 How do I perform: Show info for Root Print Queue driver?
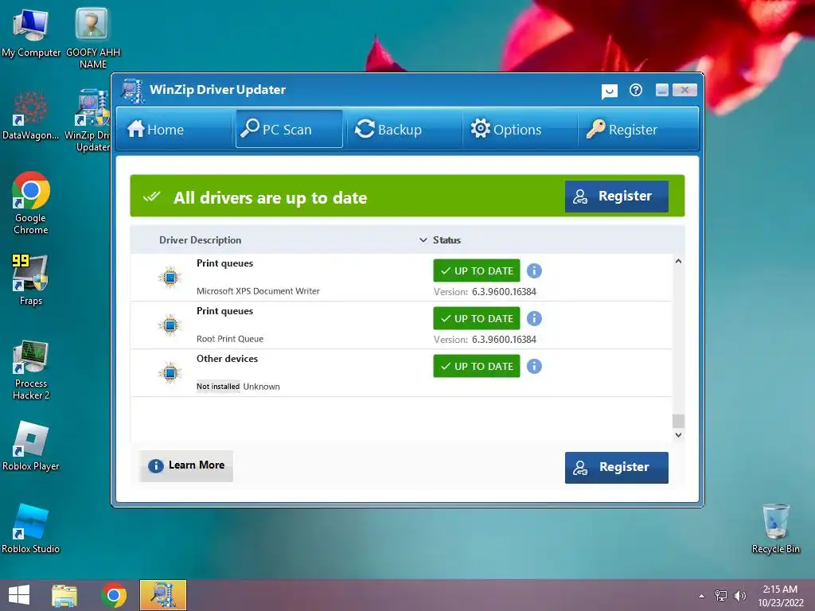pos(534,318)
